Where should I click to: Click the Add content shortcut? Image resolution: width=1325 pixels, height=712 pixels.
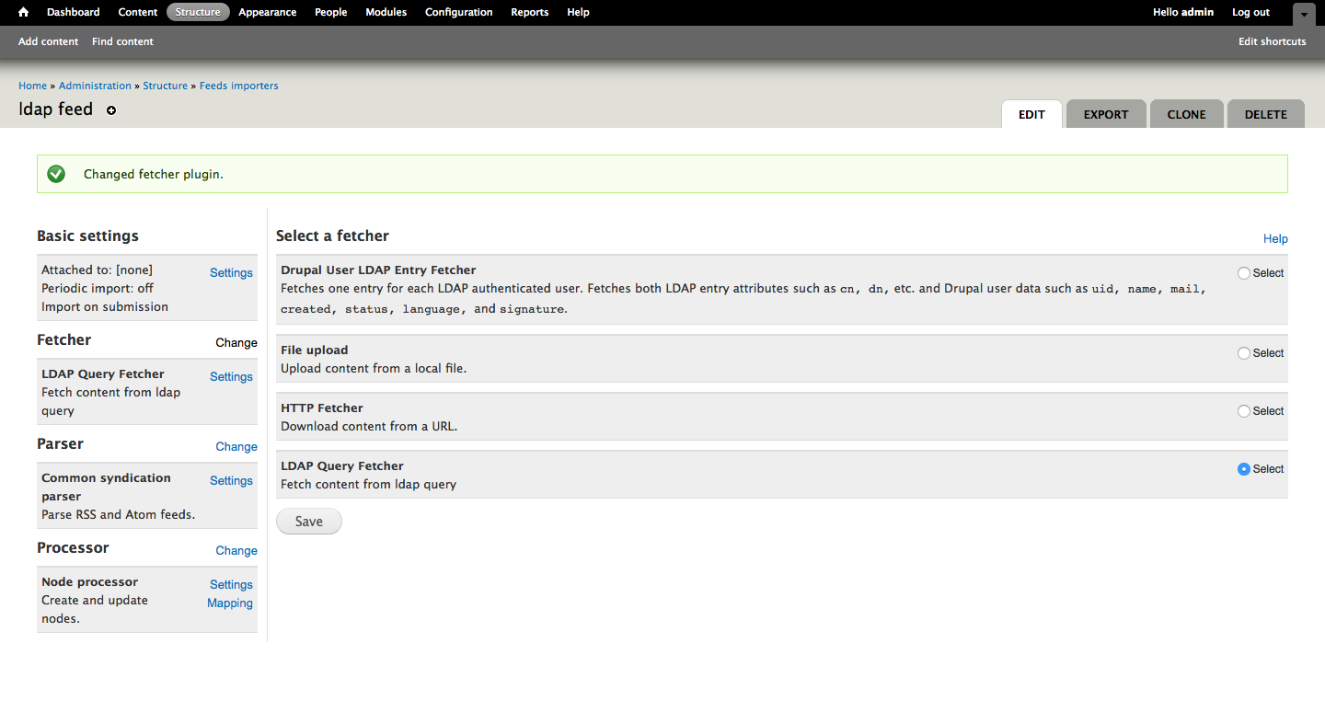[49, 41]
